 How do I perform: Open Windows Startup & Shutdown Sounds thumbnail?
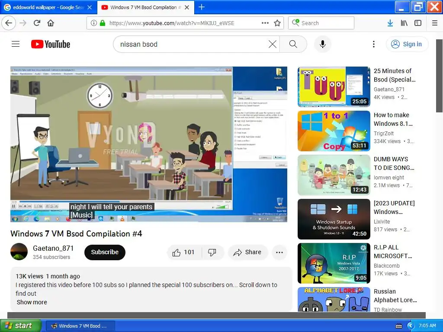(x=334, y=219)
